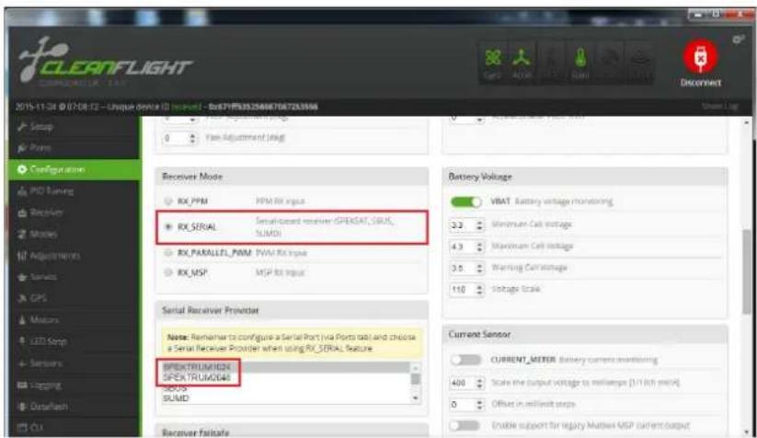This screenshot has width=757, height=438.
Task: Check the Gyro sensor status icon
Action: (x=493, y=63)
